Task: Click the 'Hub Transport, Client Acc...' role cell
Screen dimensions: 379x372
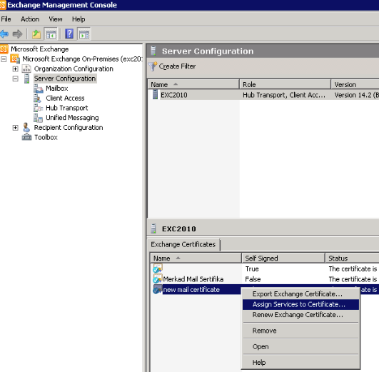Action: point(284,95)
